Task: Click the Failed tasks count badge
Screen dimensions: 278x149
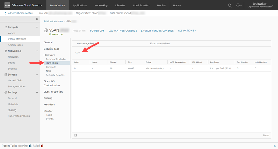Action: [42, 146]
